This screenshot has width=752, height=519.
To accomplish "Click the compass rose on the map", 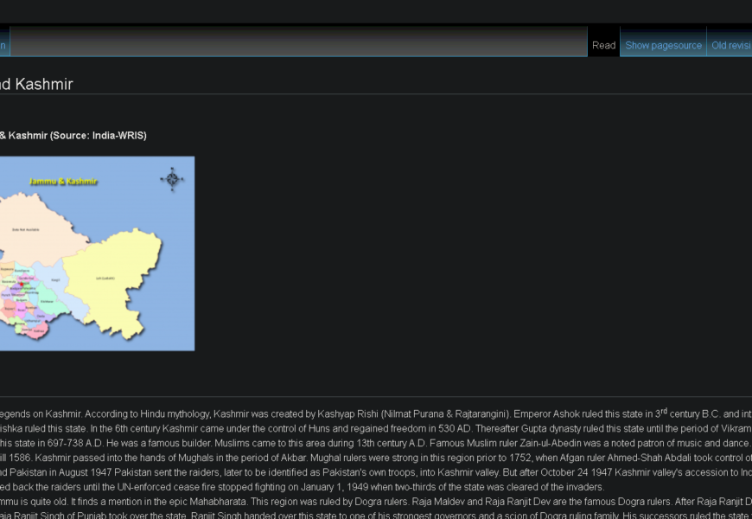I will [x=172, y=179].
